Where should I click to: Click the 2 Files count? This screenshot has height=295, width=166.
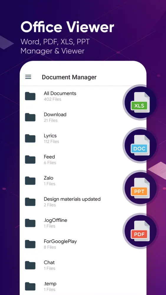click(50, 205)
